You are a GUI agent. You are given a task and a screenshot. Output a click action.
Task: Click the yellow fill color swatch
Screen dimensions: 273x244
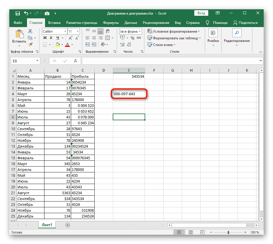pos(58,45)
